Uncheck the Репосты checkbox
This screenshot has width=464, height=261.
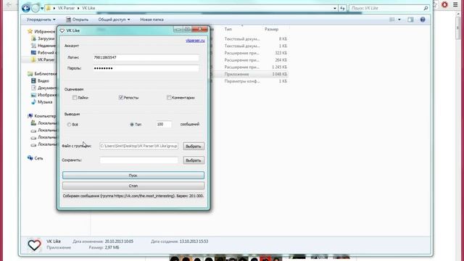coord(121,97)
